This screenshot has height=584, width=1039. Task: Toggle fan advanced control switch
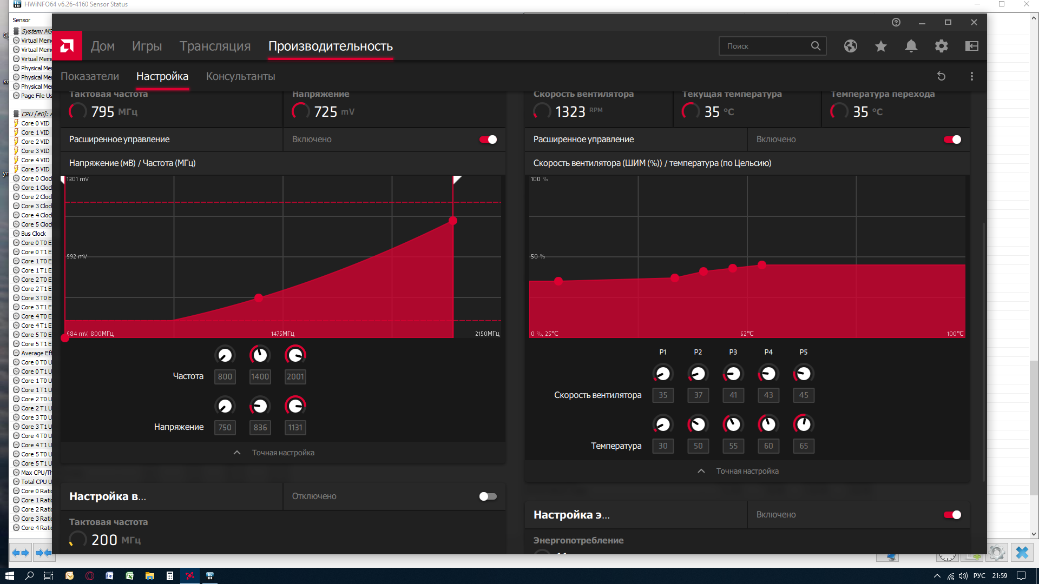coord(952,140)
